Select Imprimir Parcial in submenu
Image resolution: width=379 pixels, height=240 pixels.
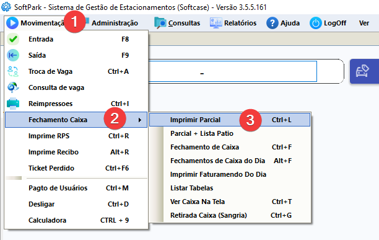point(230,120)
